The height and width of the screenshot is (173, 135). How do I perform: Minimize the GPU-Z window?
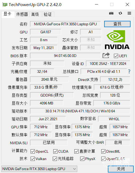coord(97,4)
